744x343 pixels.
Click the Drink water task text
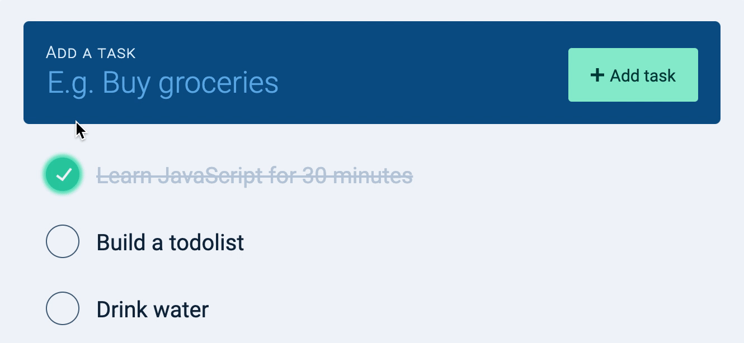(x=153, y=308)
